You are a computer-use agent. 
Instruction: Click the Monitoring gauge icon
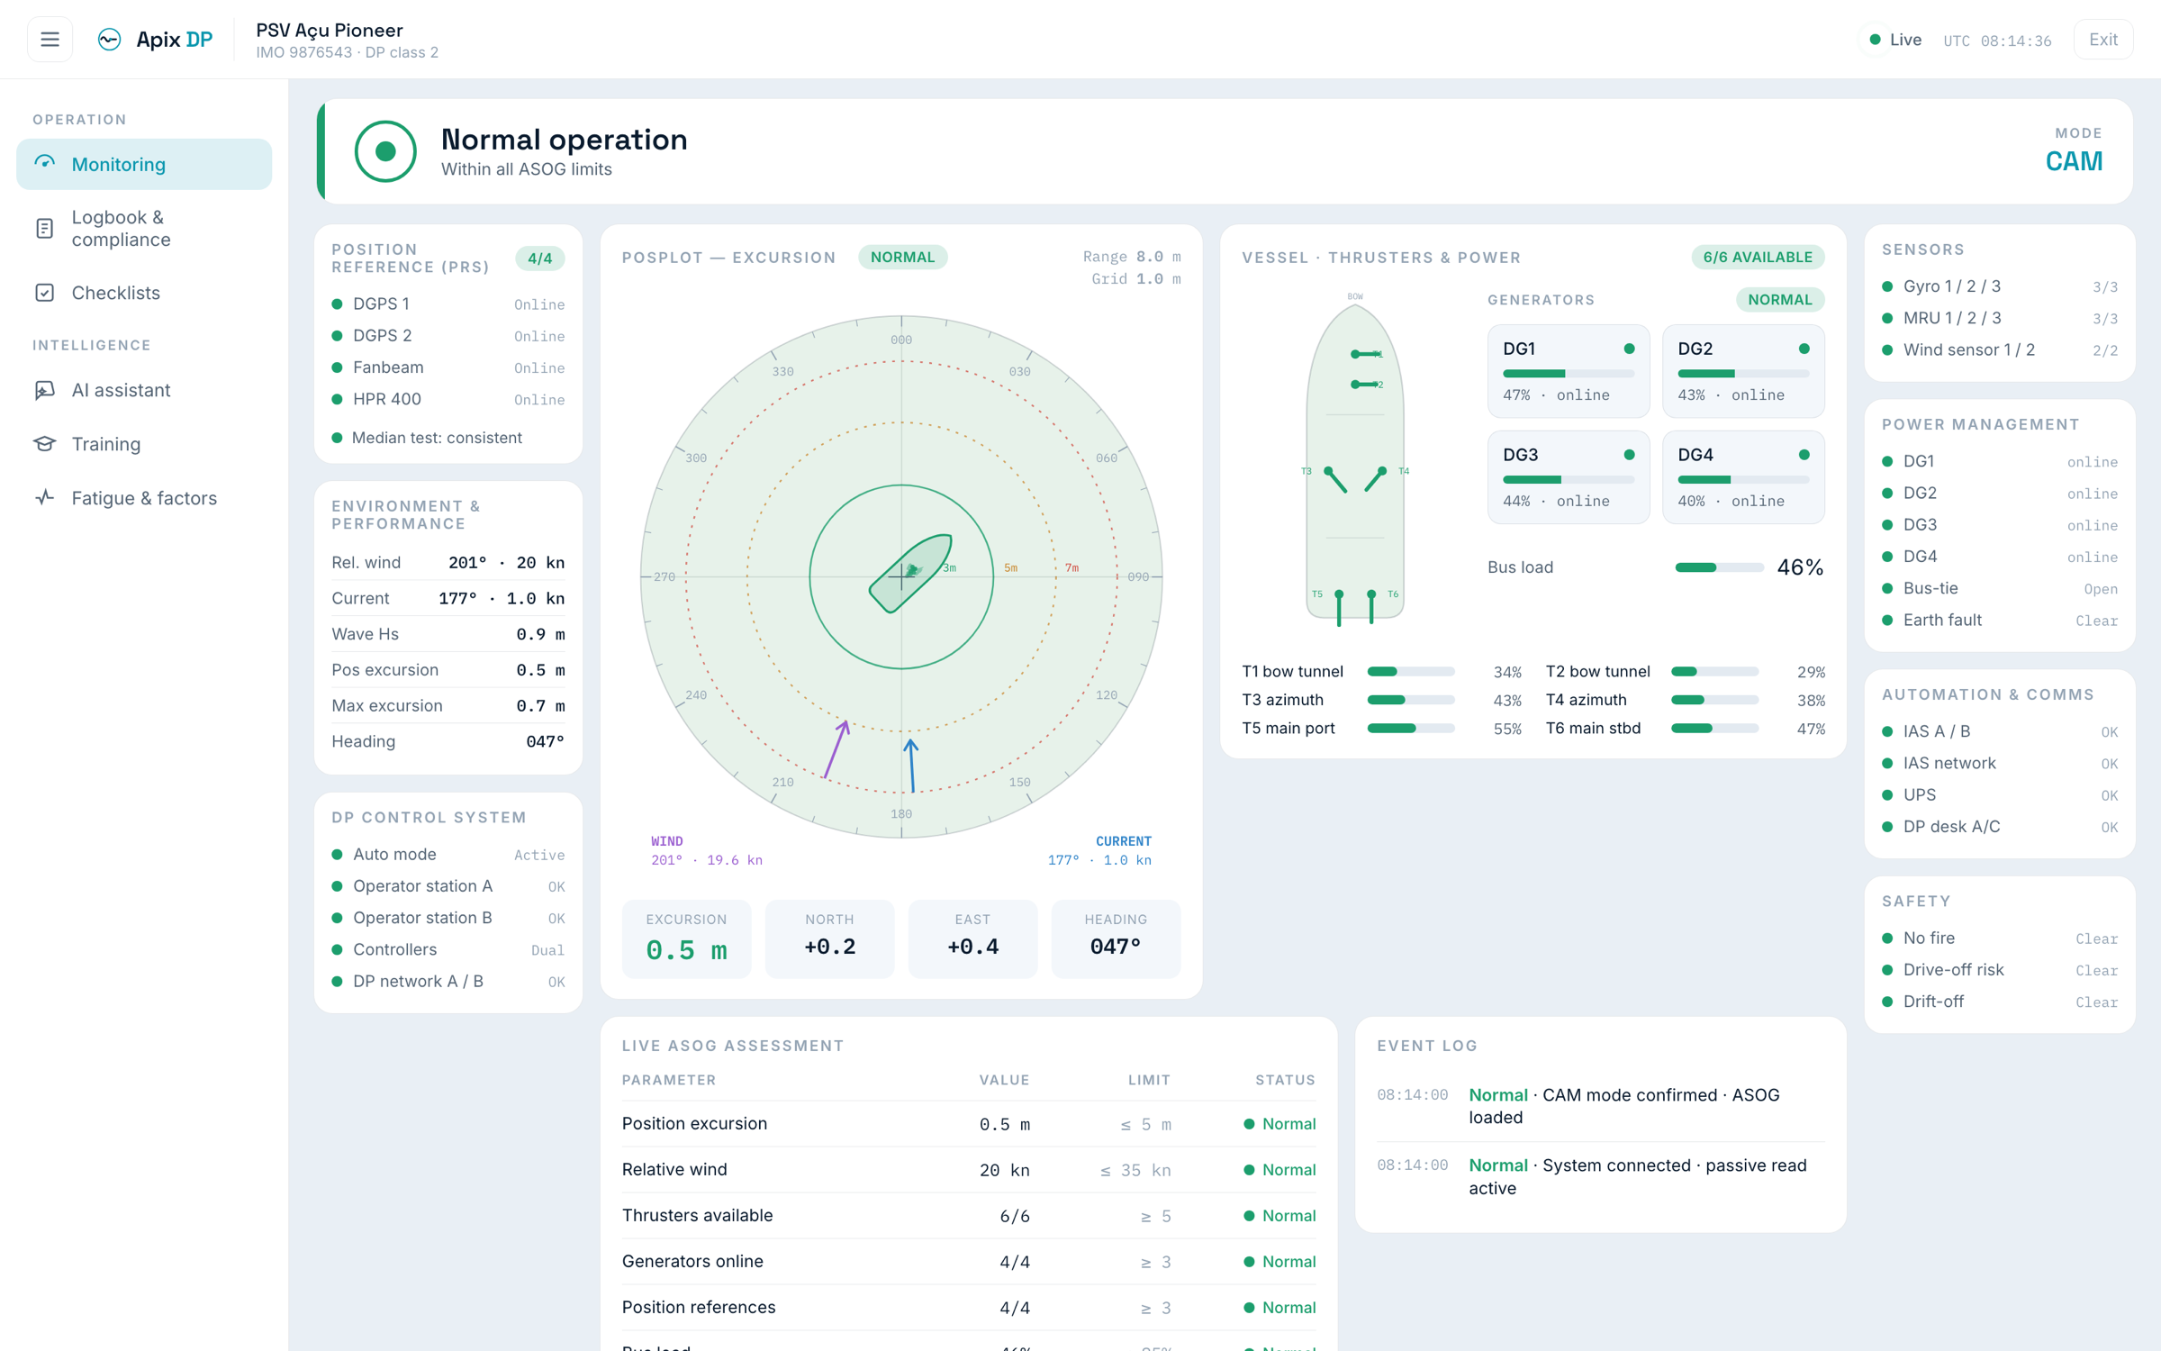(45, 164)
